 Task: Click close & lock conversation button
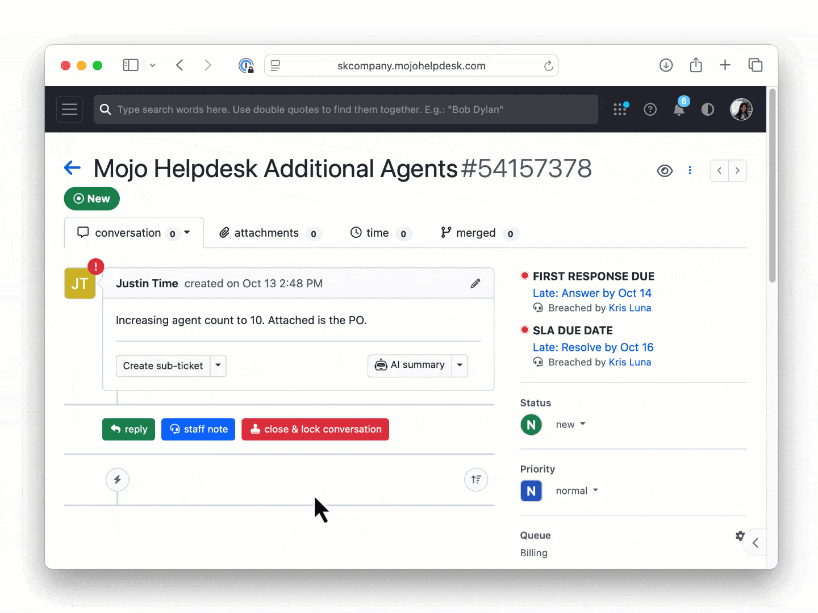tap(315, 430)
